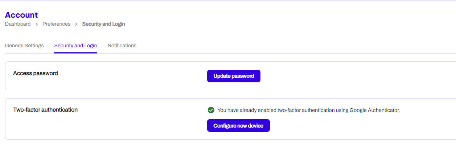Image resolution: width=456 pixels, height=156 pixels.
Task: Click the Google Authenticator text in status
Action: 374,110
